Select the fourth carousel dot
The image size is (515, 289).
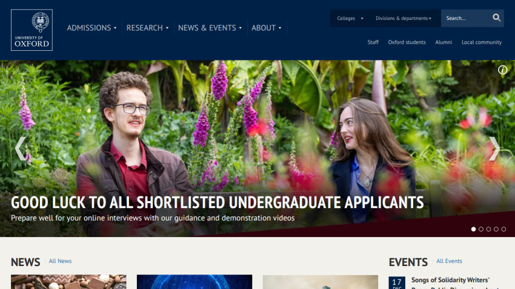(x=496, y=229)
